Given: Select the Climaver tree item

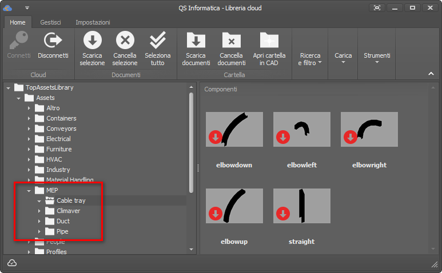Looking at the screenshot, I should (68, 211).
